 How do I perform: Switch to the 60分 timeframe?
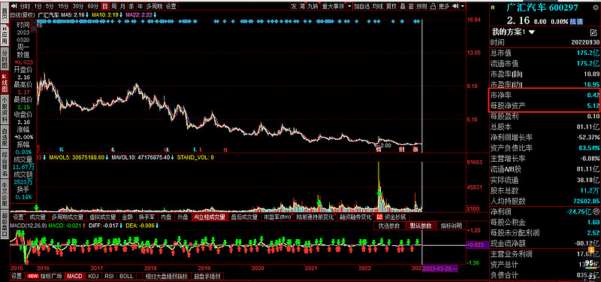(92, 6)
